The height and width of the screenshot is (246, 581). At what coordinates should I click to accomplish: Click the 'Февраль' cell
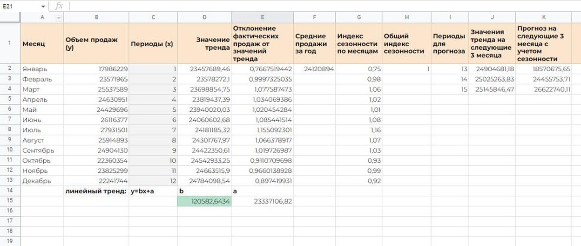(x=42, y=79)
